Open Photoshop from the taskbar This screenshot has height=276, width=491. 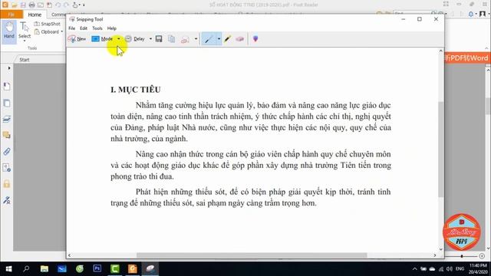click(x=97, y=269)
